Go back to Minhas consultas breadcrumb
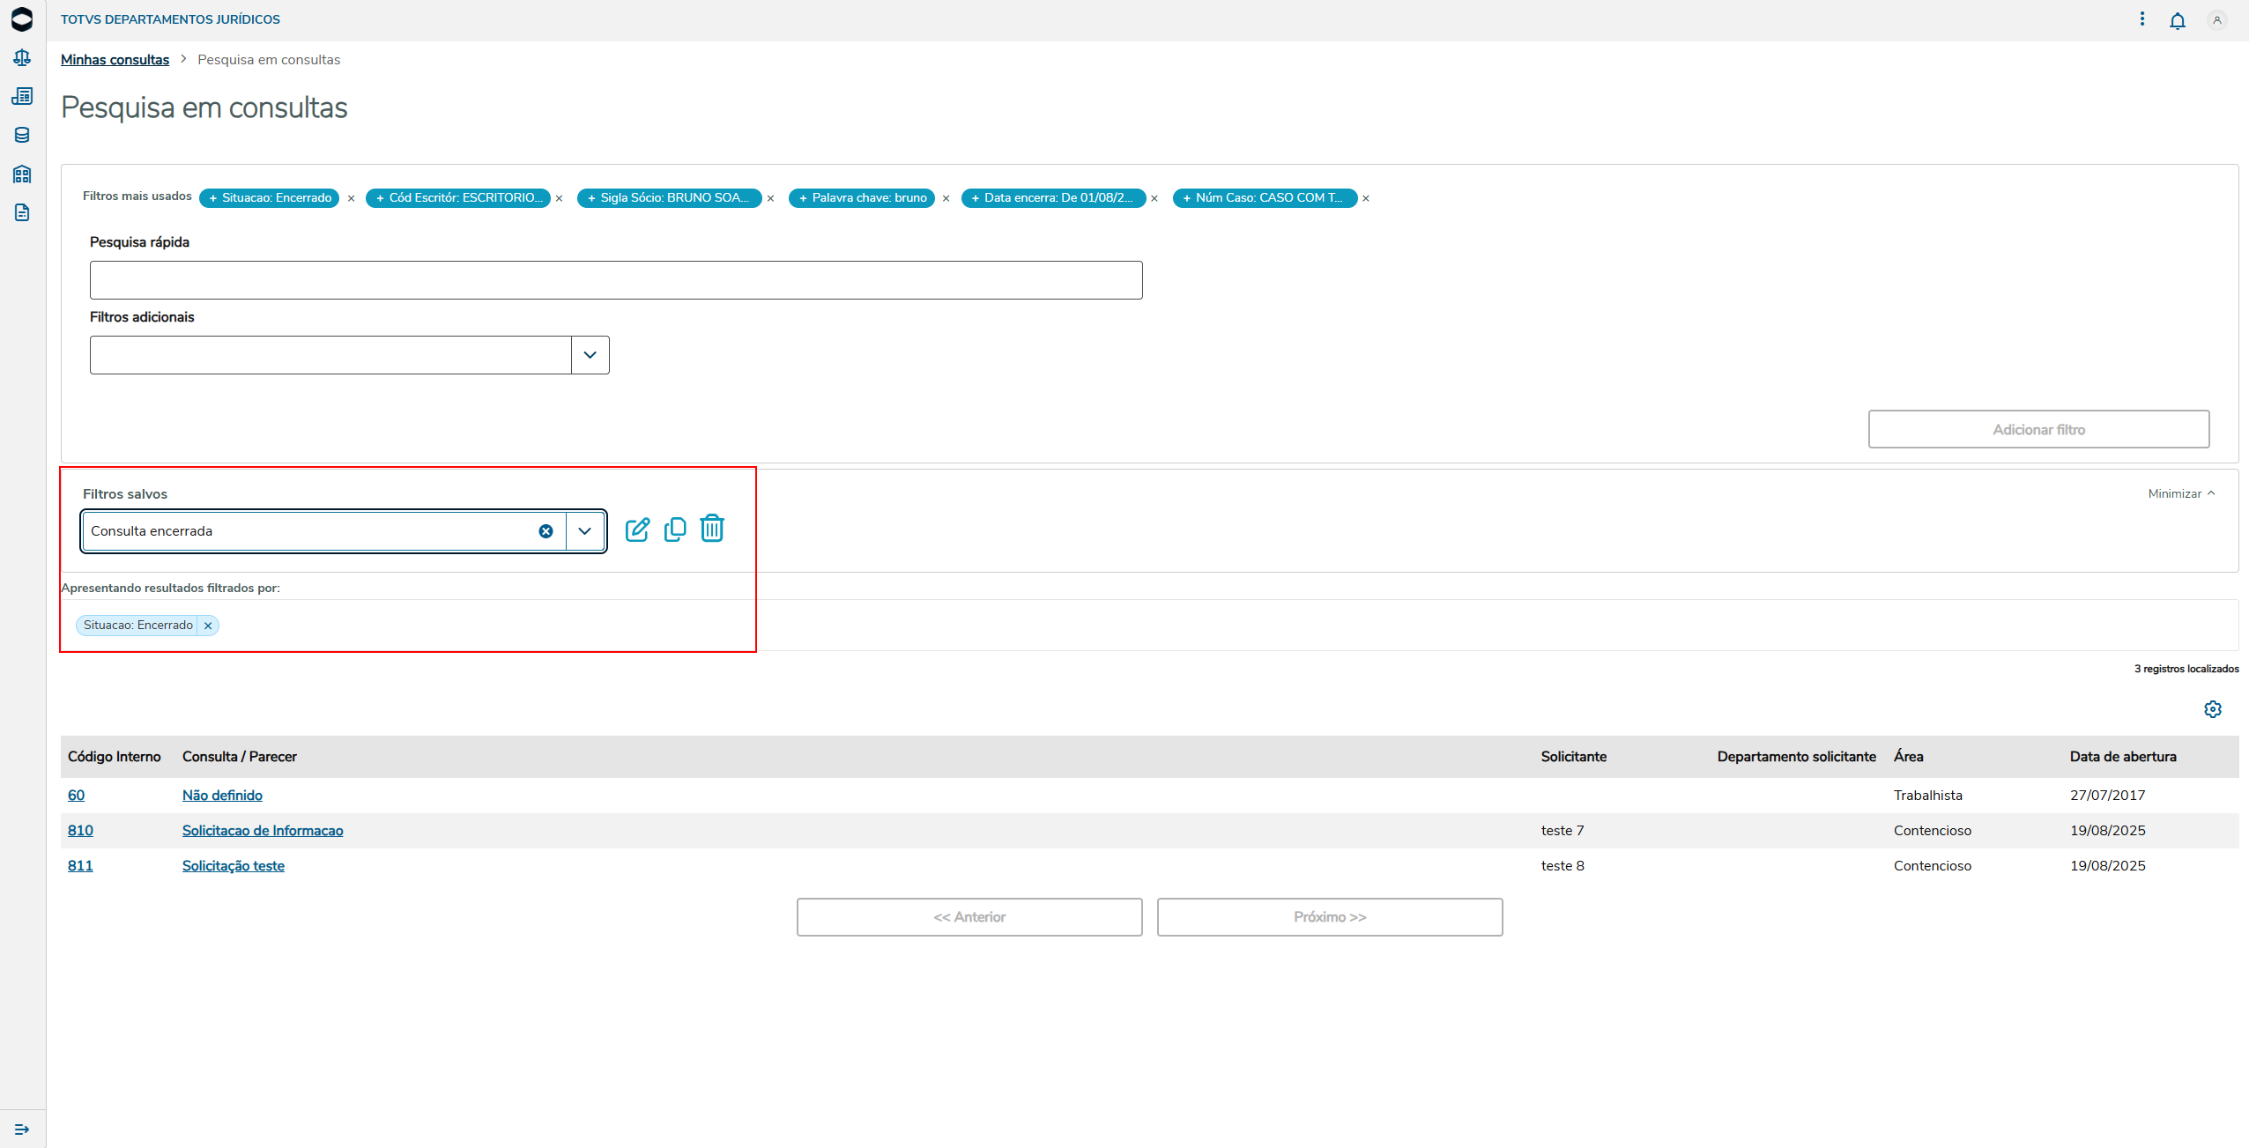Image resolution: width=2249 pixels, height=1148 pixels. click(115, 60)
